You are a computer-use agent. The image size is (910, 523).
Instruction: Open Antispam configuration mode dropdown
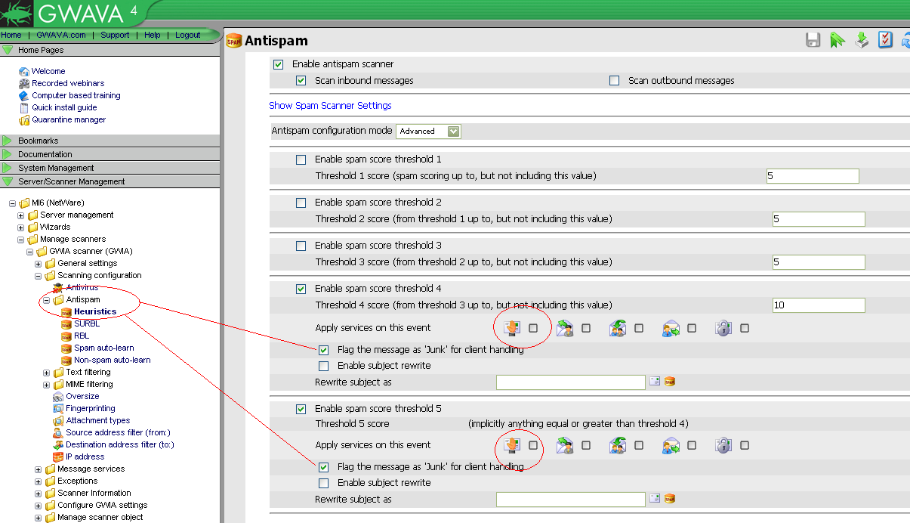tap(428, 132)
